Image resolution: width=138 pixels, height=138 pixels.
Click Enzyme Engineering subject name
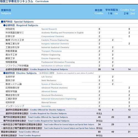[x=51, y=58]
